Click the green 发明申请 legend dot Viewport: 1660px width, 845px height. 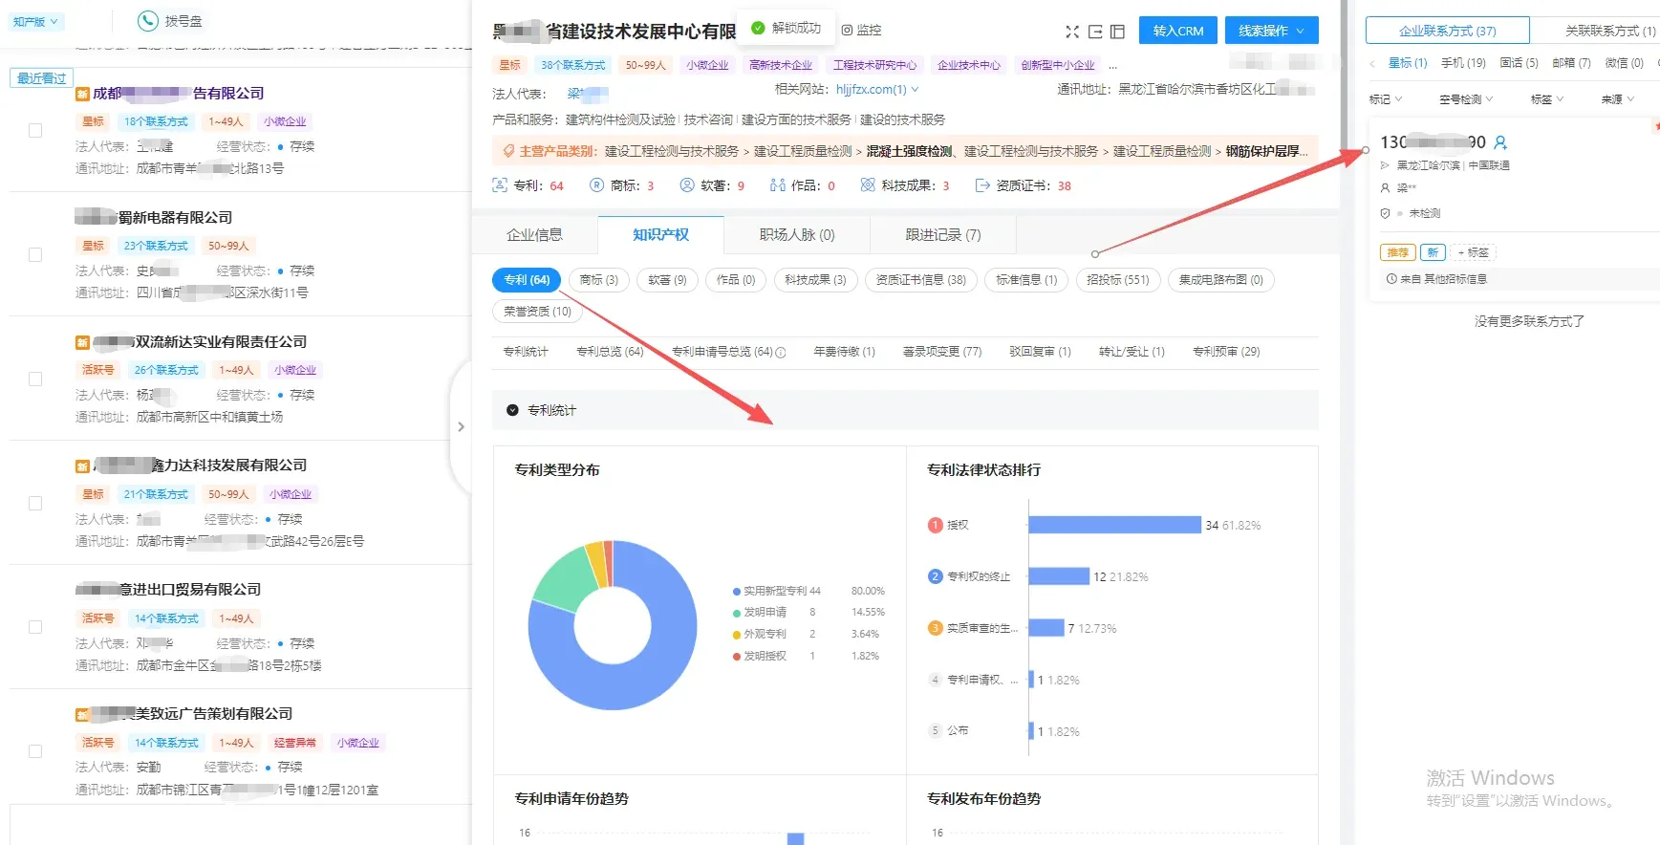point(737,613)
